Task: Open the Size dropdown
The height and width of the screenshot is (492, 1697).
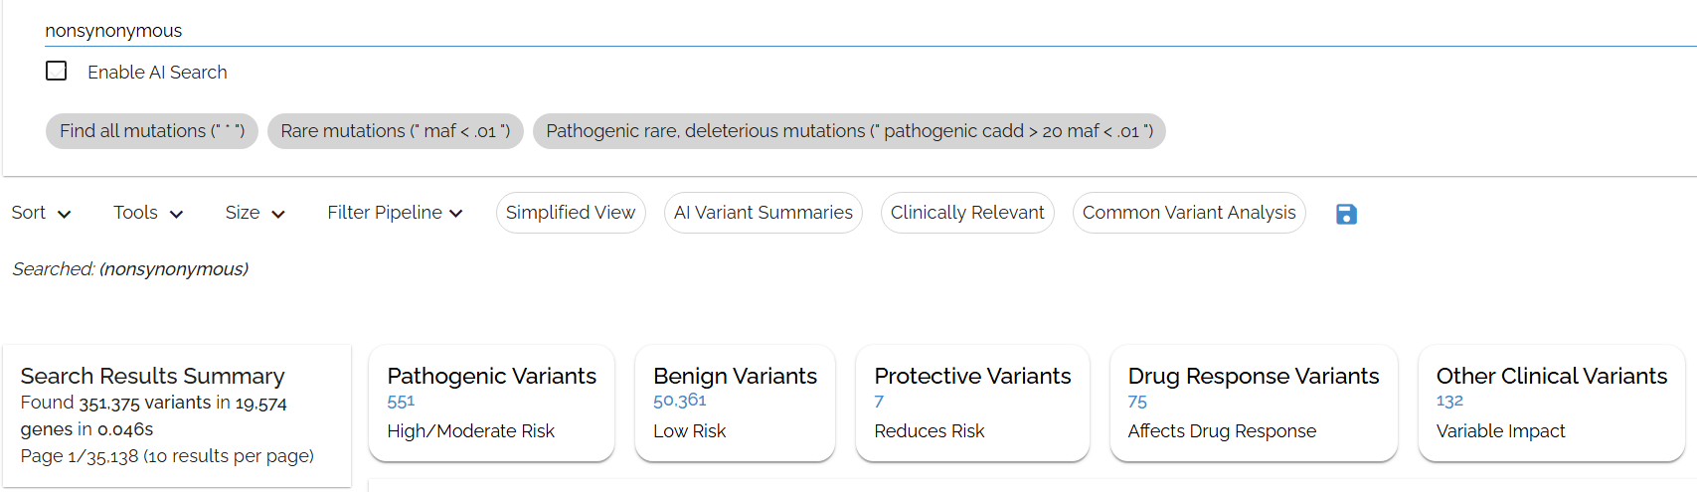Action: pos(255,213)
